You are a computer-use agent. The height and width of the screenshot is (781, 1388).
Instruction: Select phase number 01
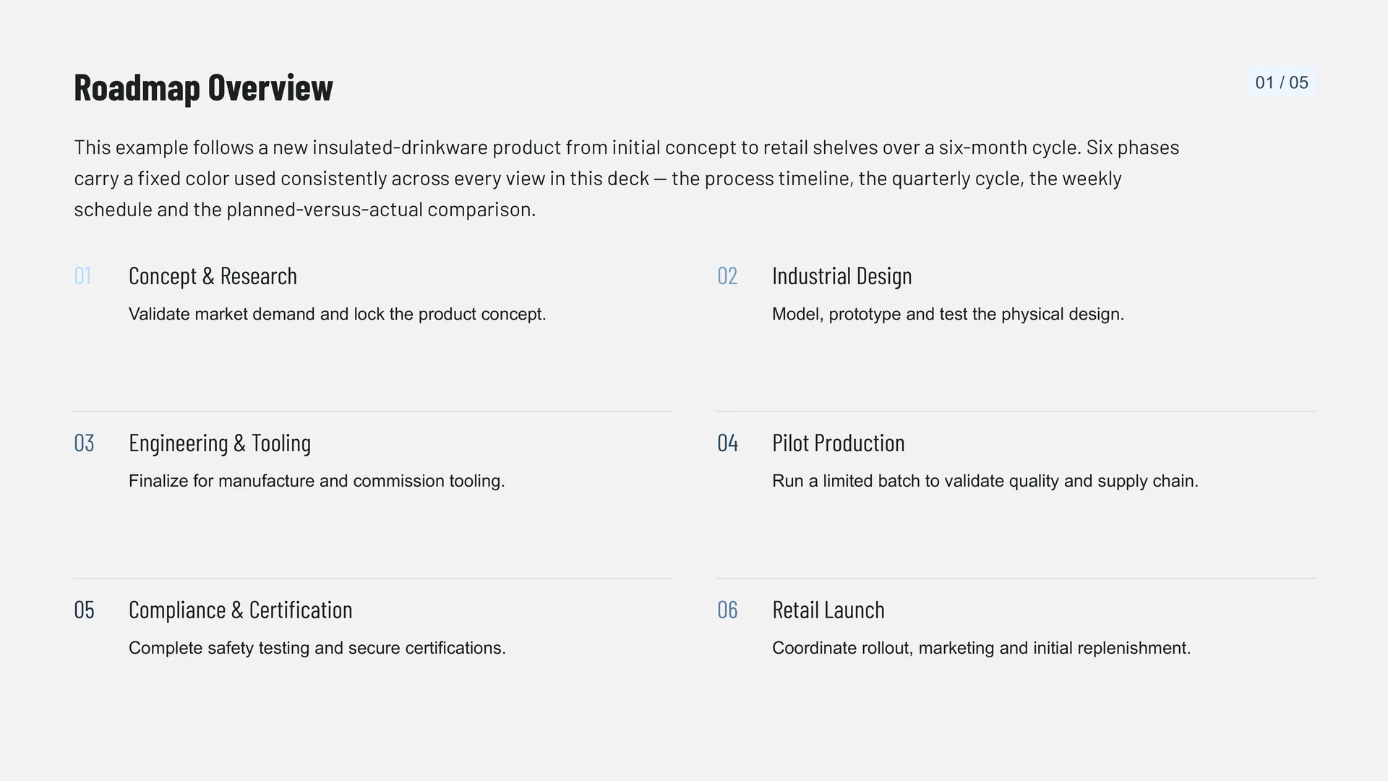click(82, 276)
